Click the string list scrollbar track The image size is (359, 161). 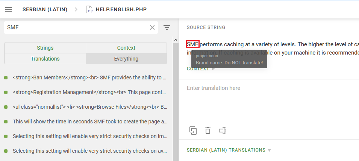click(x=176, y=102)
